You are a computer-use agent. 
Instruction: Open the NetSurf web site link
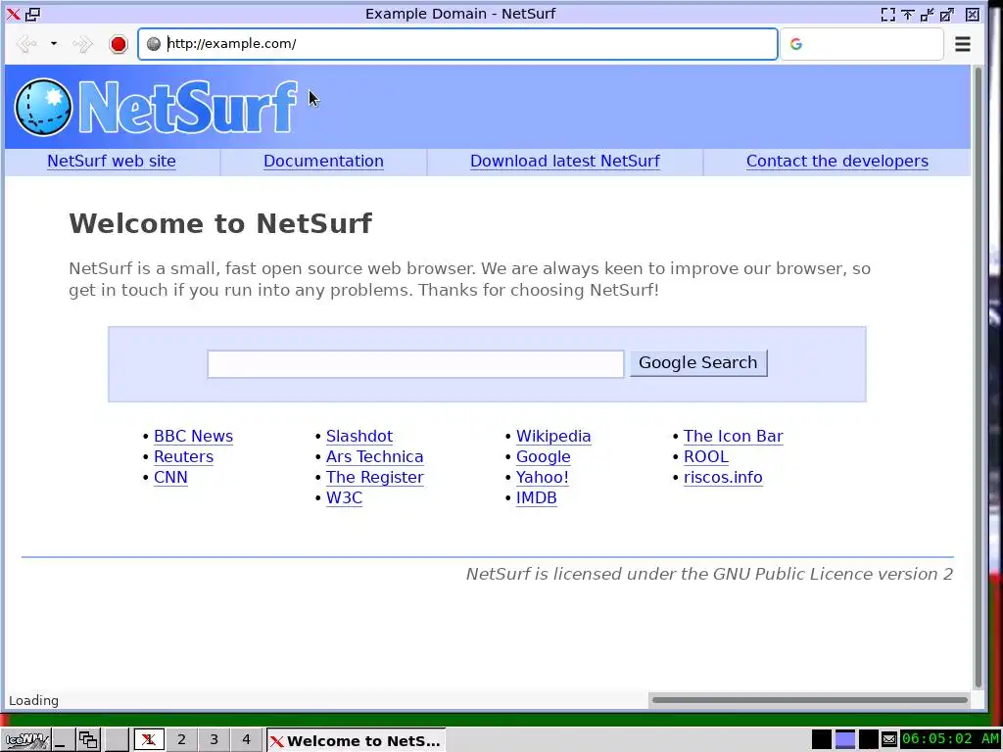pyautogui.click(x=112, y=162)
